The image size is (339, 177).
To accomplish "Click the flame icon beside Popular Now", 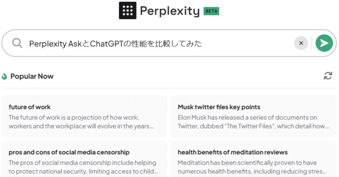I will pyautogui.click(x=5, y=76).
